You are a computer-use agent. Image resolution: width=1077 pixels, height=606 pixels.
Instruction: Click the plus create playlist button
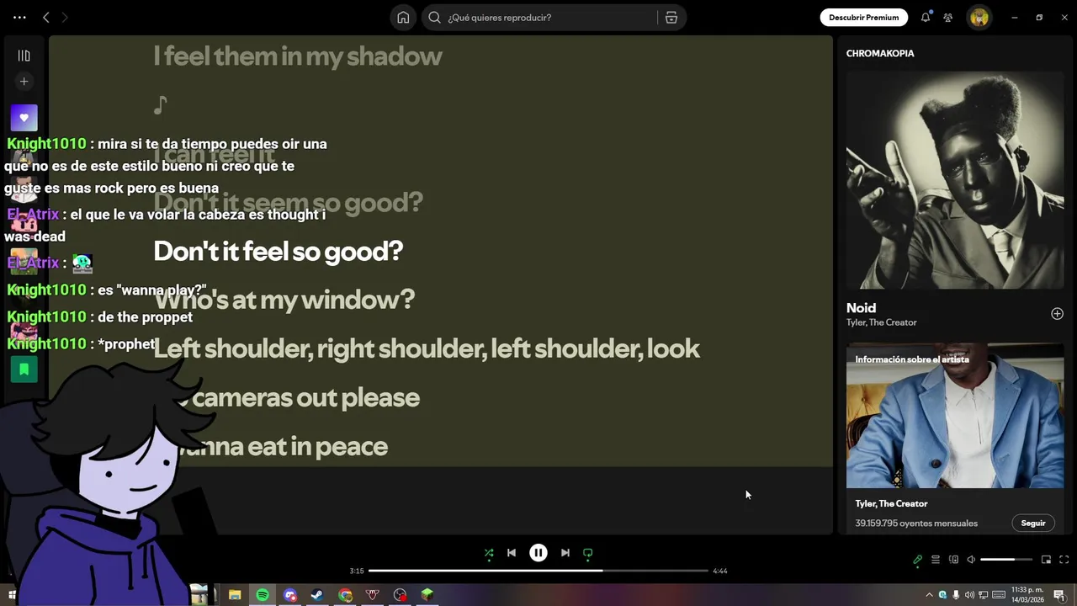pyautogui.click(x=24, y=82)
